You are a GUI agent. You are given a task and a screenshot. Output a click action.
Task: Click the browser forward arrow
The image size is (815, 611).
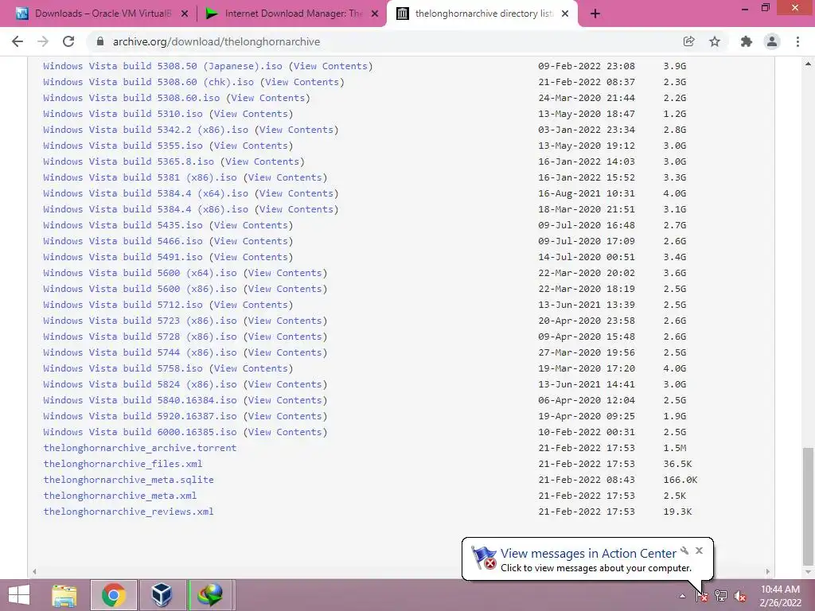click(43, 41)
